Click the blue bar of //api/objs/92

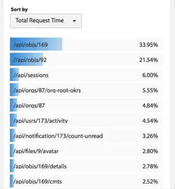[x=26, y=59]
